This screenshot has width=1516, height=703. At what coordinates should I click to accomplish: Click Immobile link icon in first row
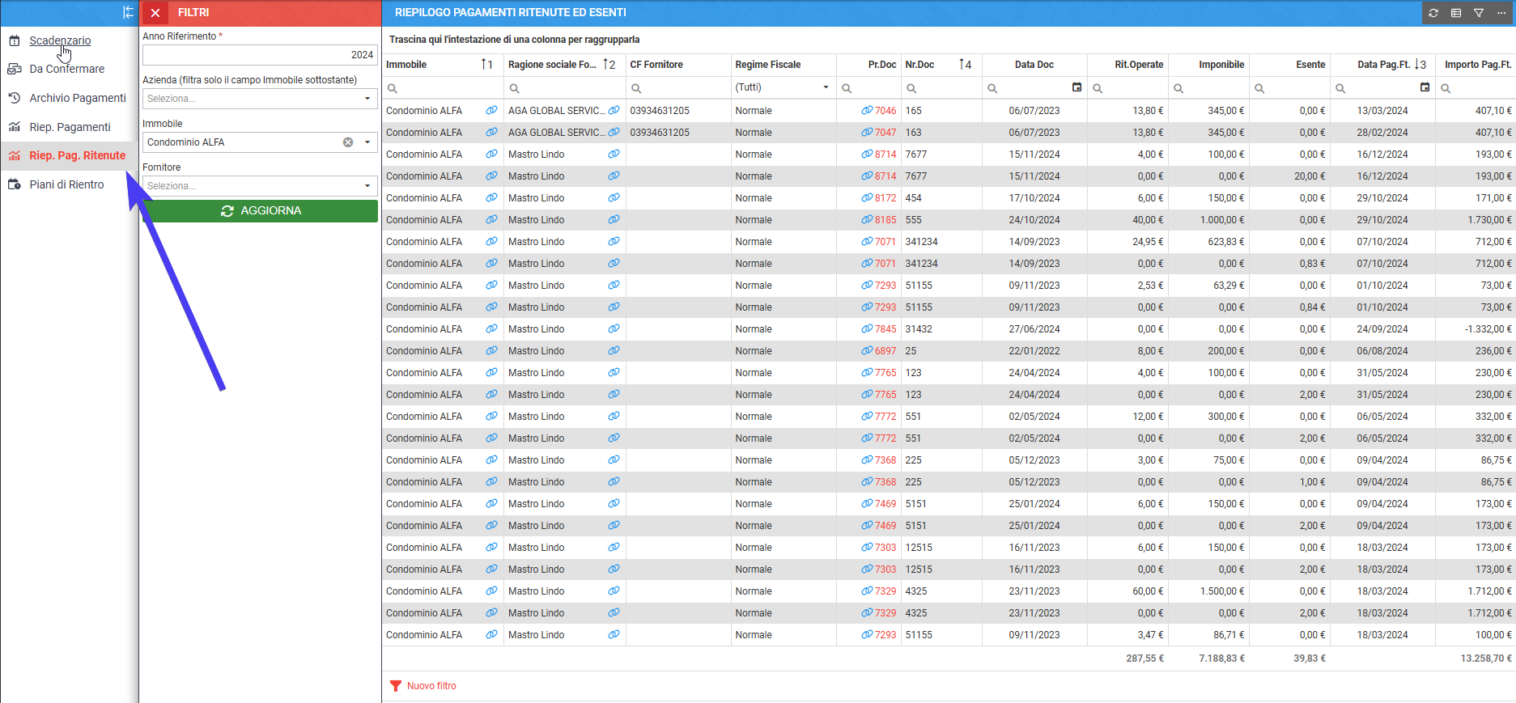(x=491, y=110)
